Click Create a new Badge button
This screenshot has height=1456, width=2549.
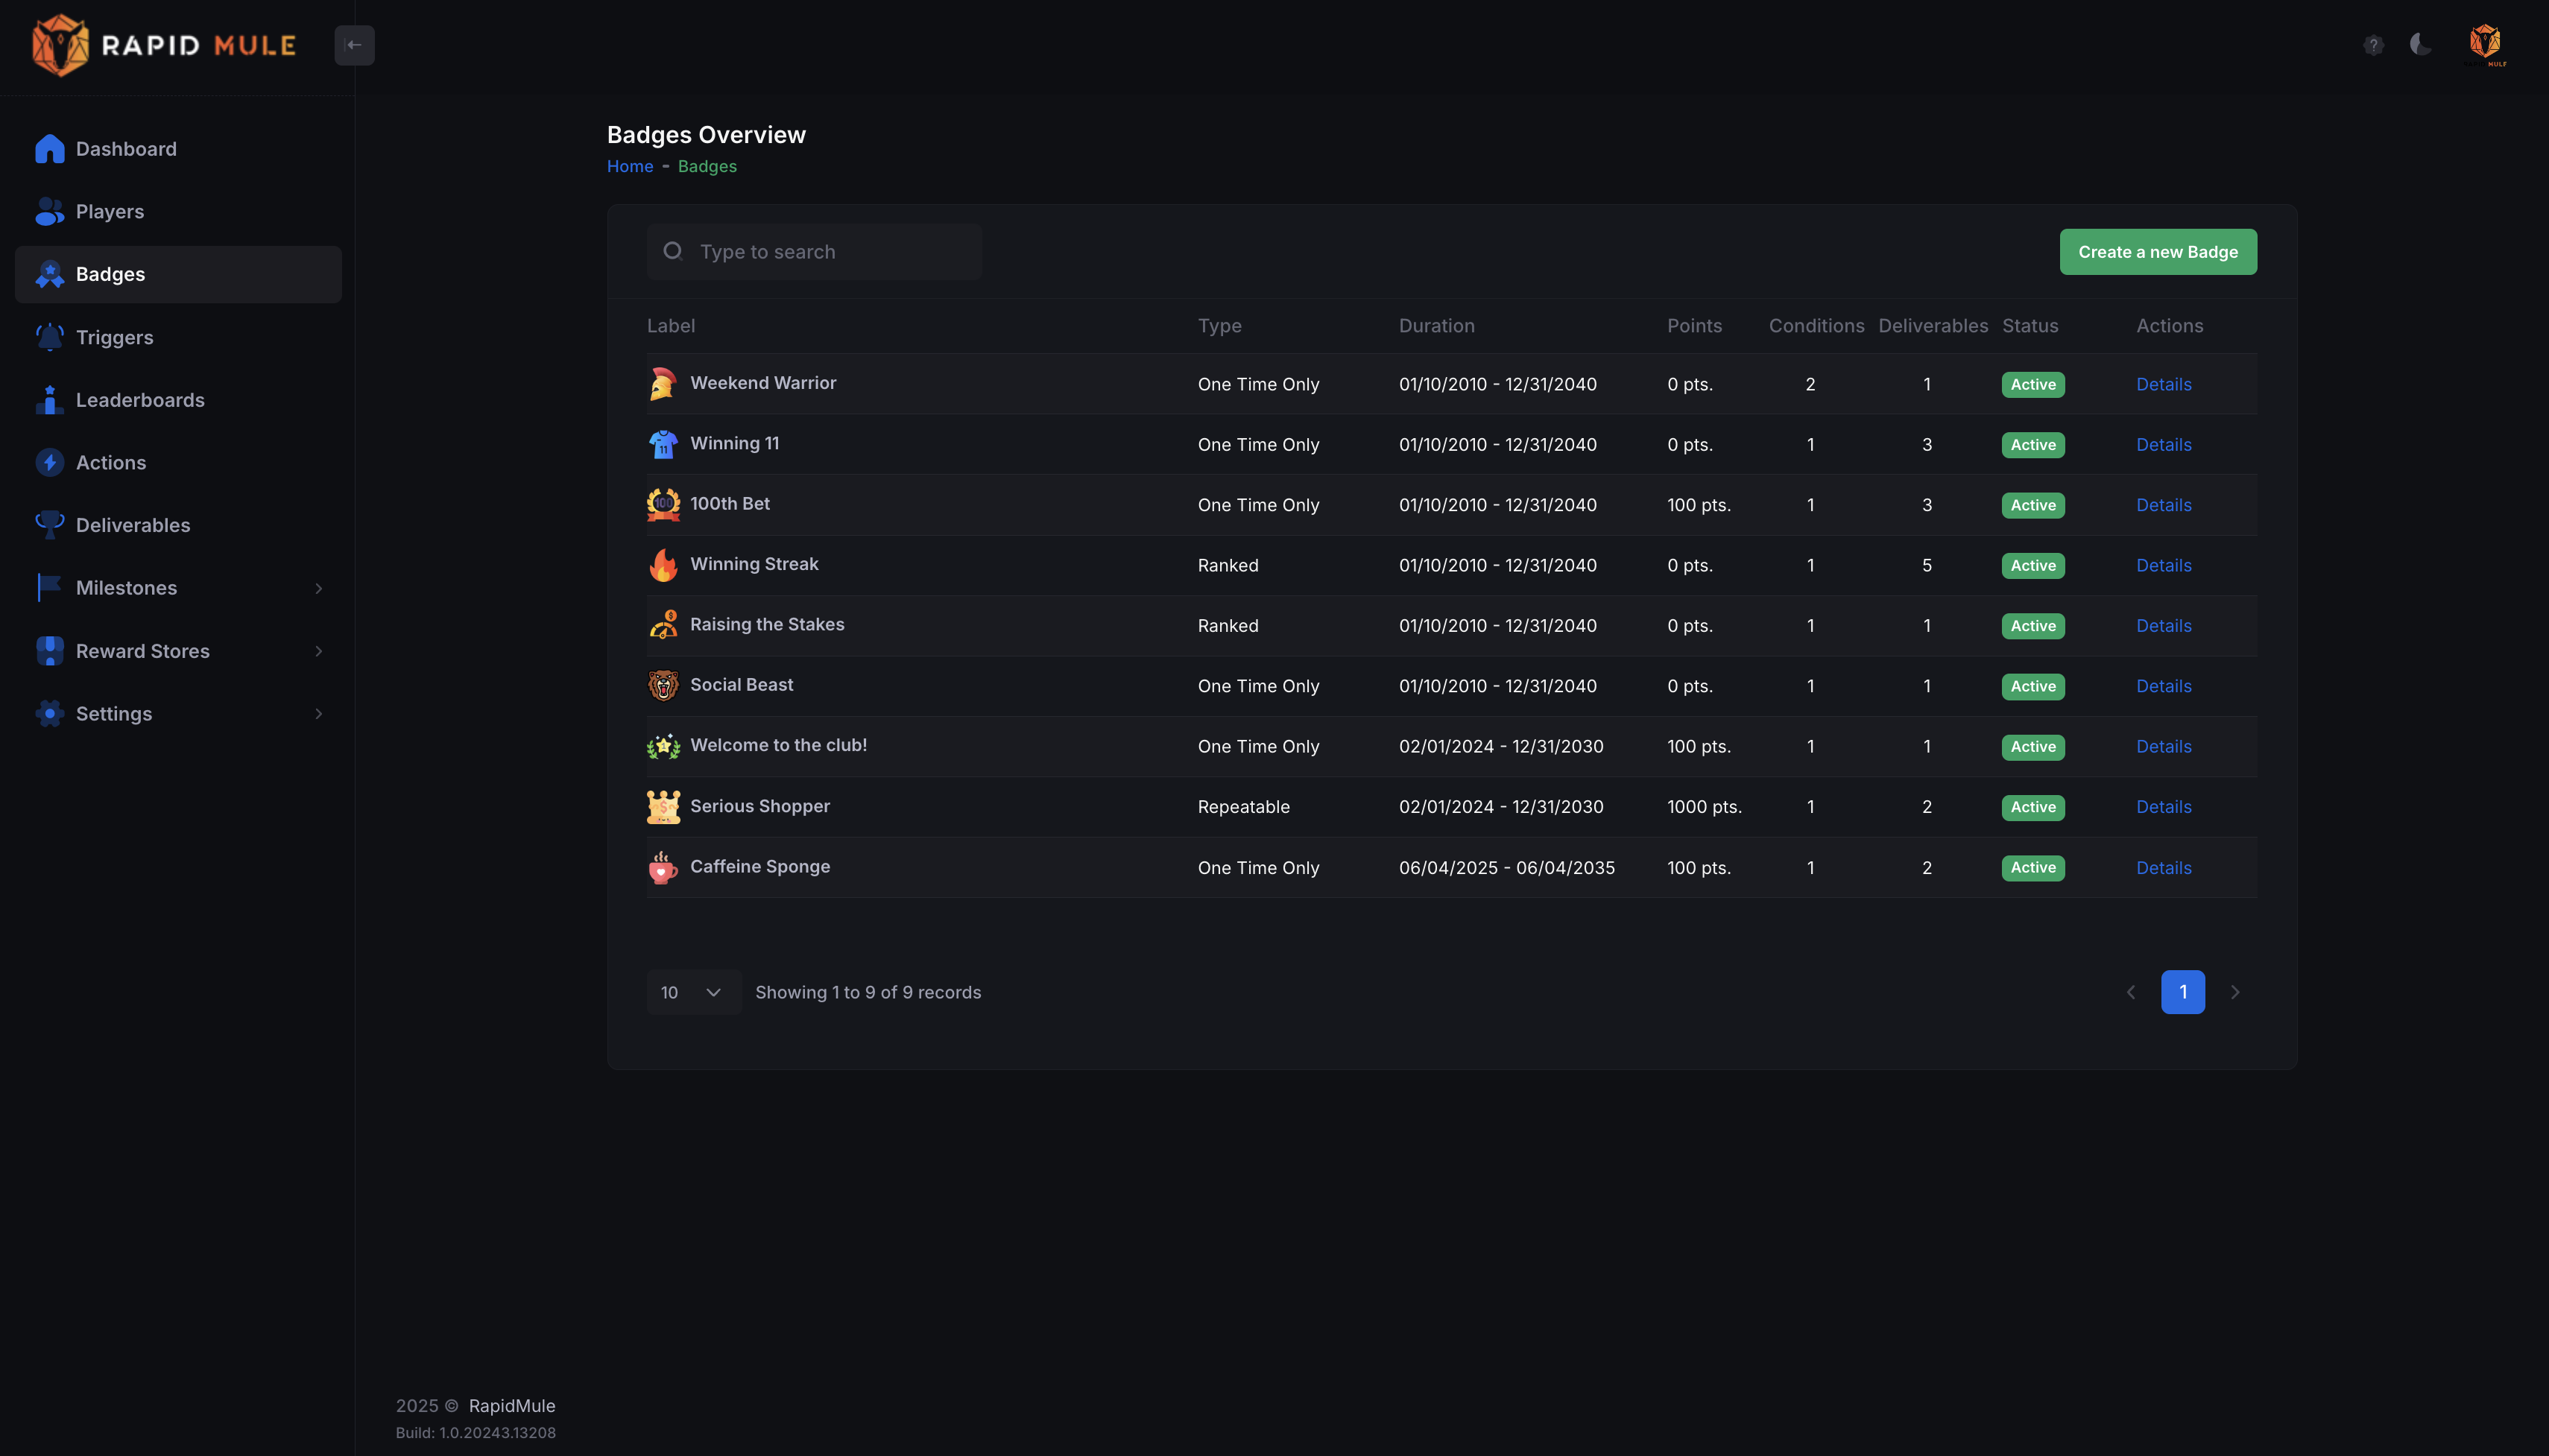coord(2157,252)
